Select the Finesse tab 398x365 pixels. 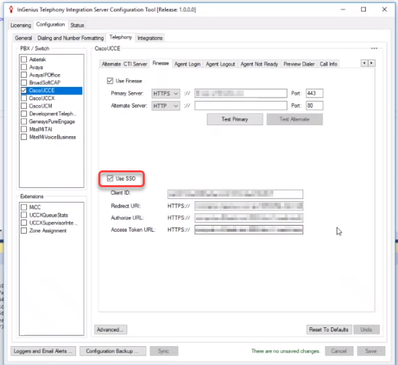pyautogui.click(x=161, y=63)
